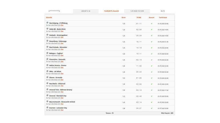The image size is (220, 123).
Task: Click soccer ball icon next to SPAL match
Action: click(47, 71)
